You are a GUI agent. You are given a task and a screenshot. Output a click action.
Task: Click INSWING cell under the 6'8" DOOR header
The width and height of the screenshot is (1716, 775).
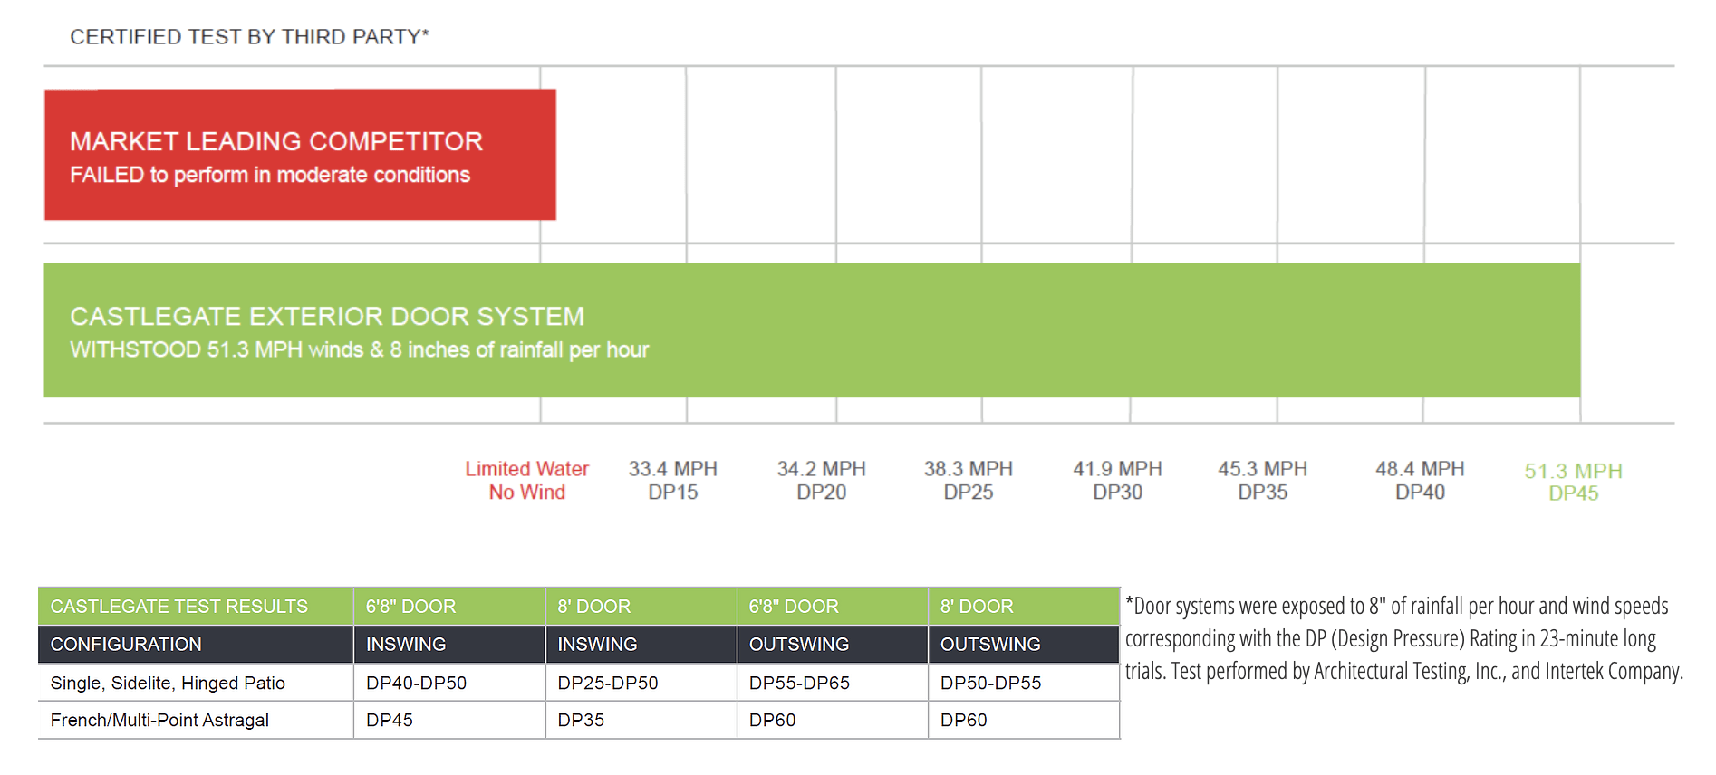pos(449,645)
